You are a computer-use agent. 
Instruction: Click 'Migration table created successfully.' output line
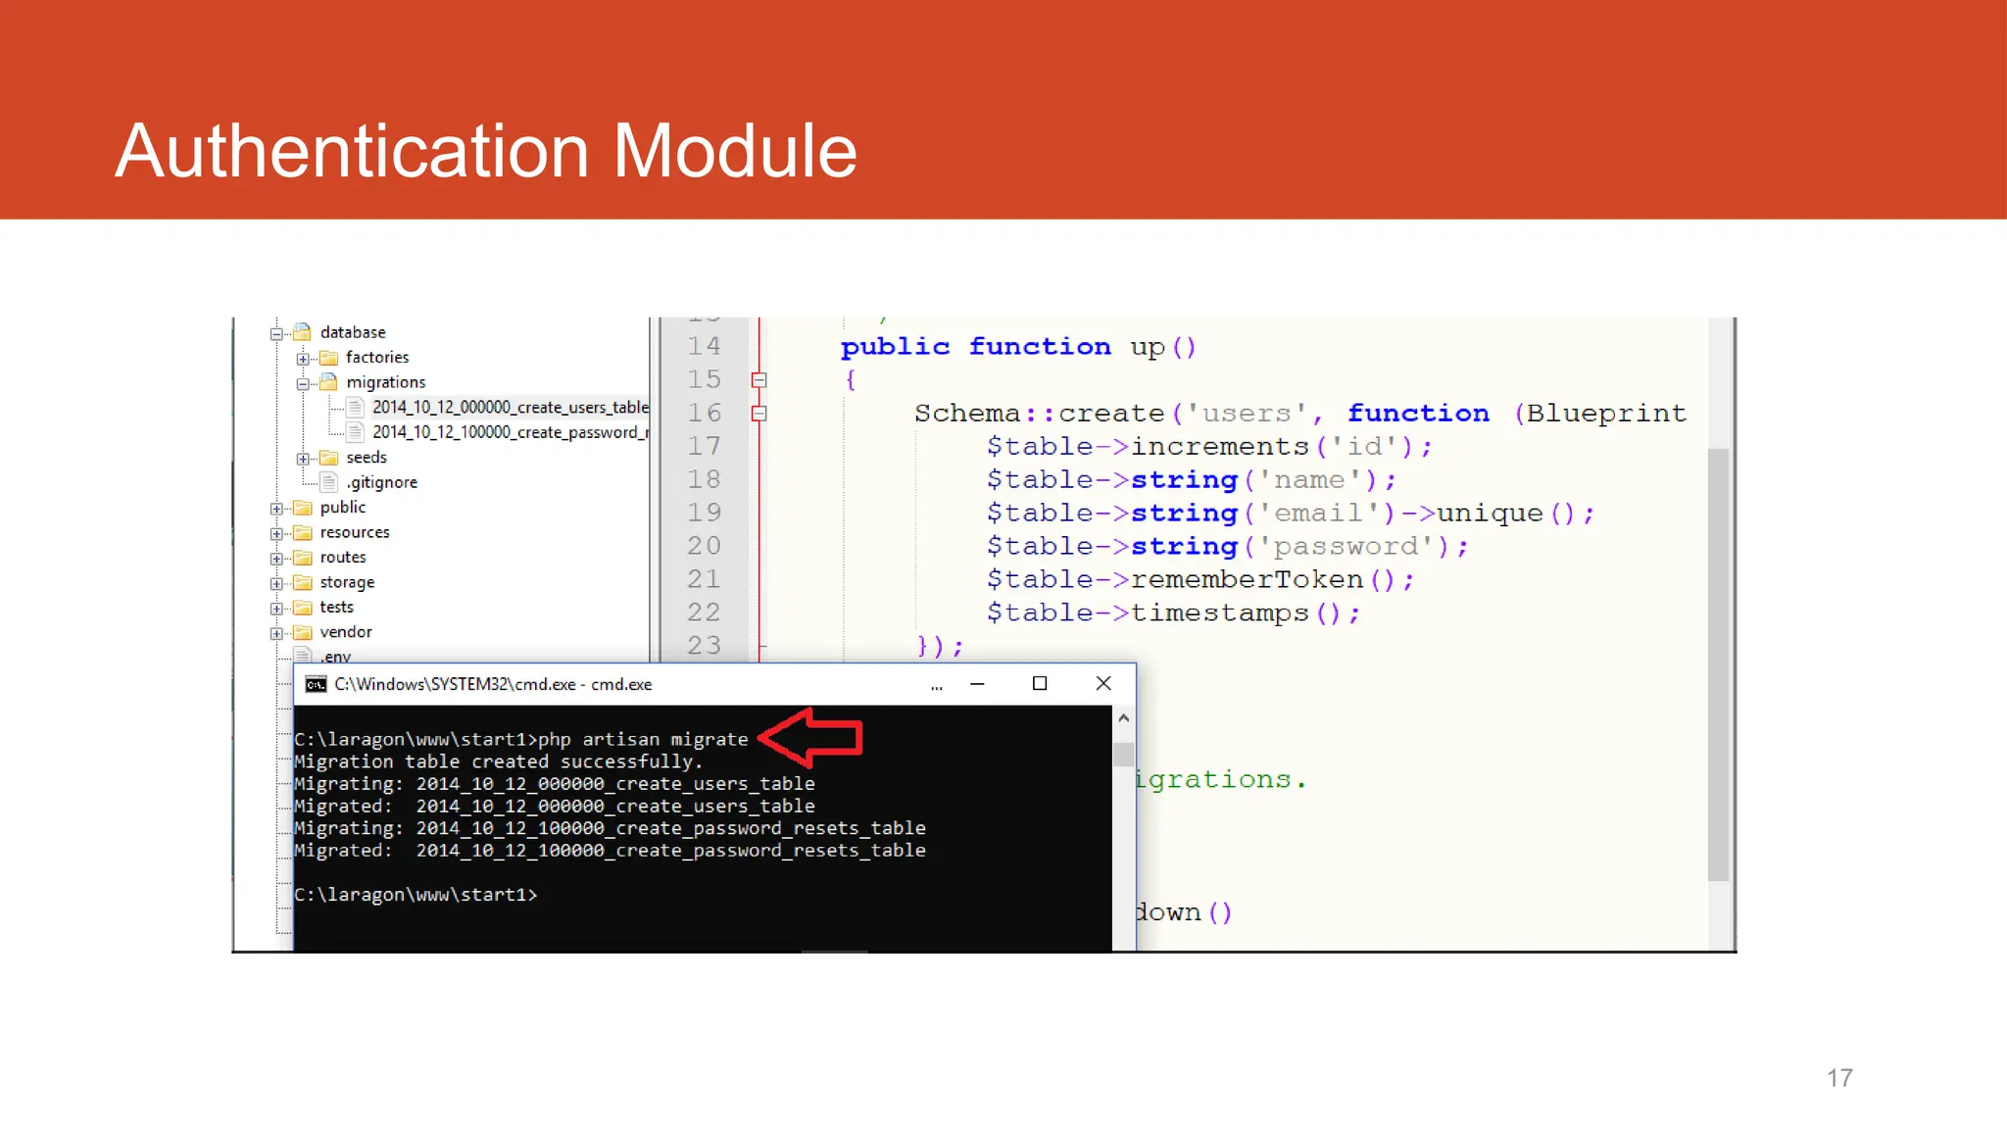coord(499,762)
